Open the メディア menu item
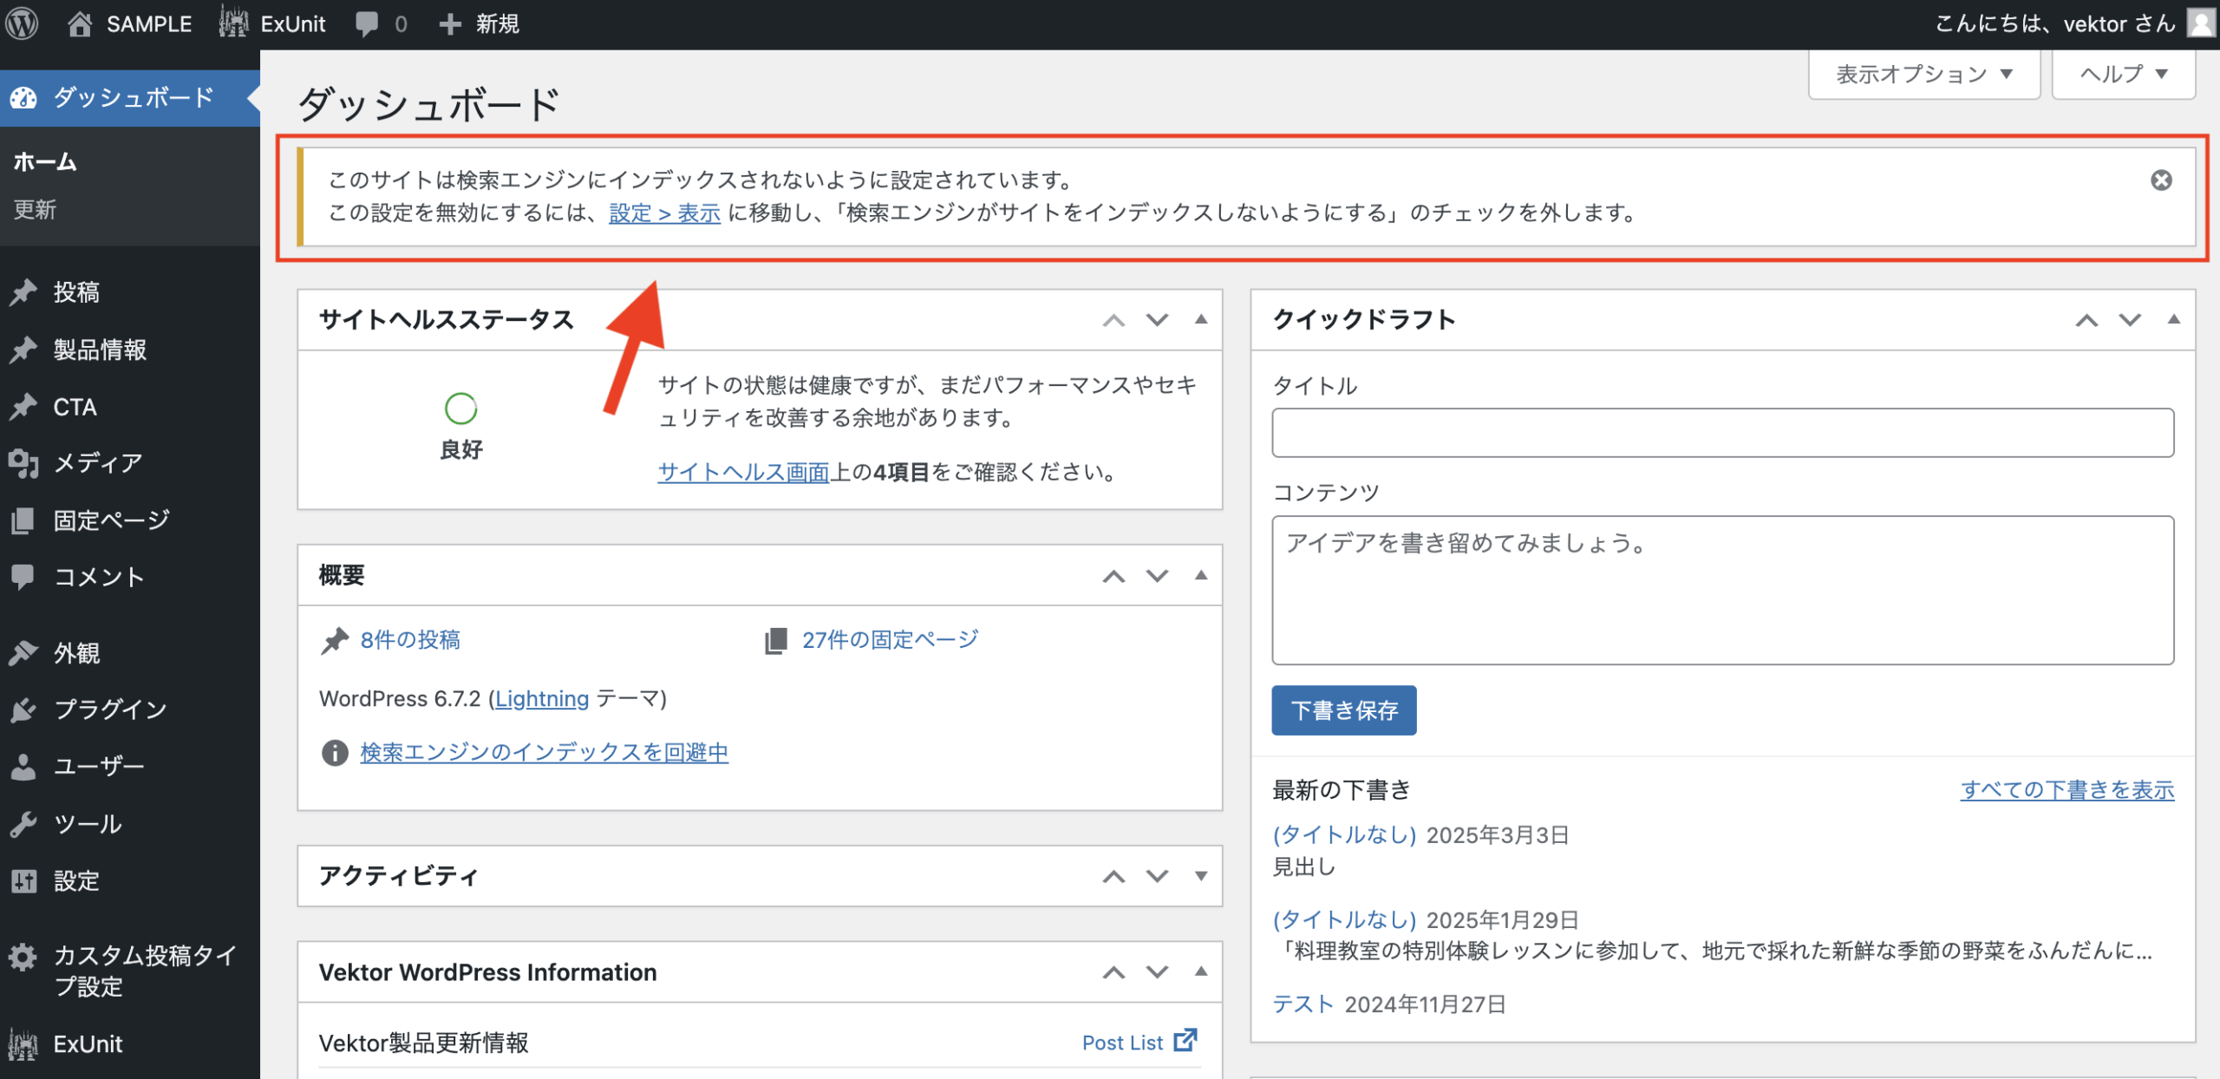 pos(97,463)
